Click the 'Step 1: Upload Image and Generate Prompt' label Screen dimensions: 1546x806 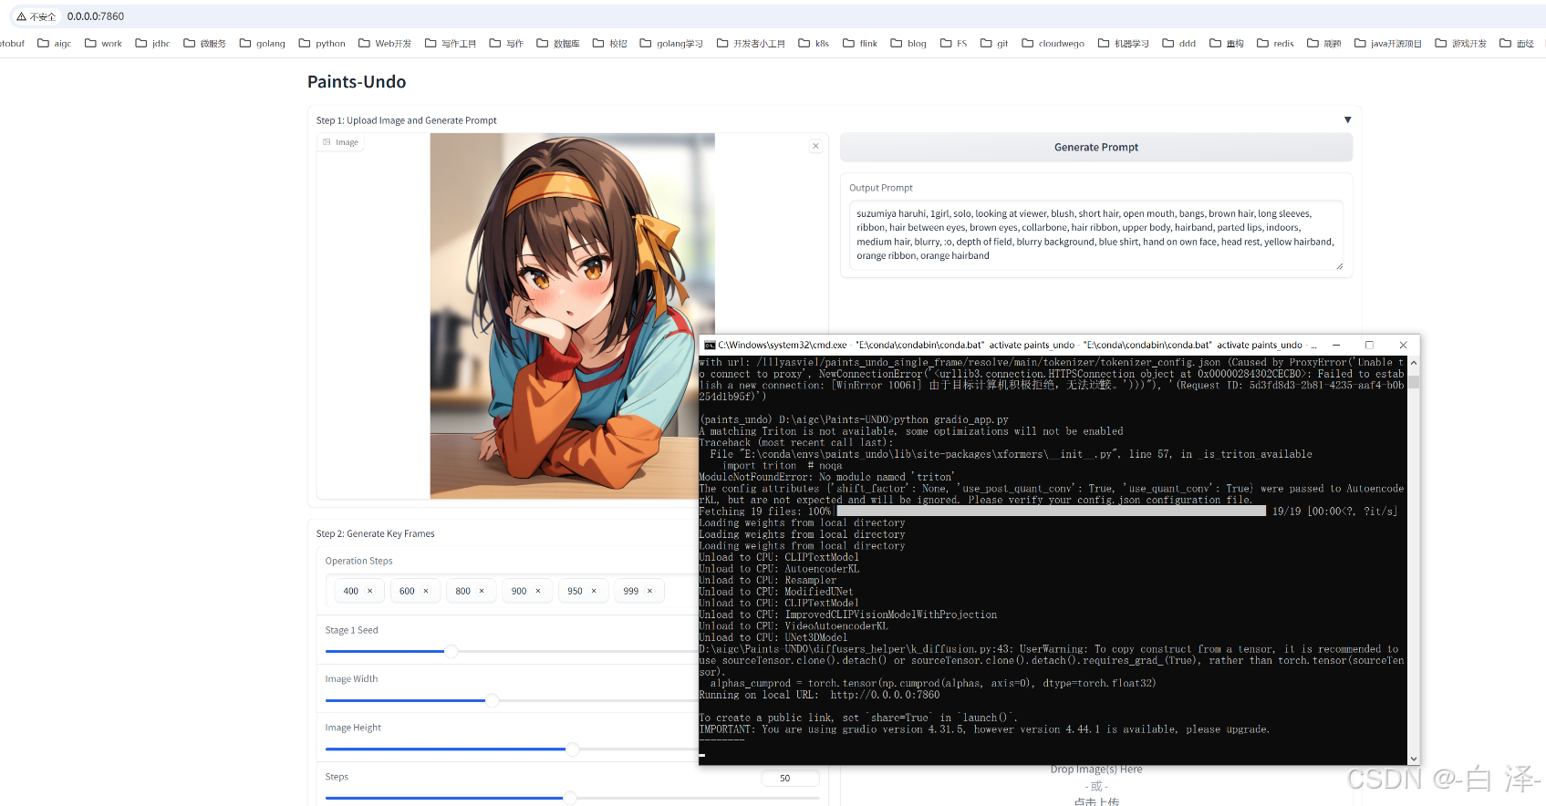tap(406, 120)
